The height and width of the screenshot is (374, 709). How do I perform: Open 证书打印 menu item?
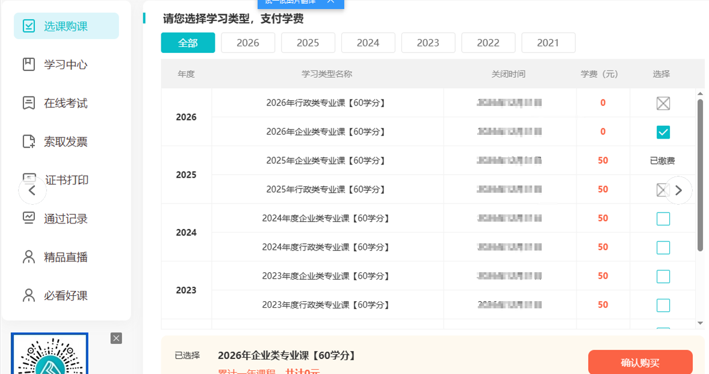66,180
